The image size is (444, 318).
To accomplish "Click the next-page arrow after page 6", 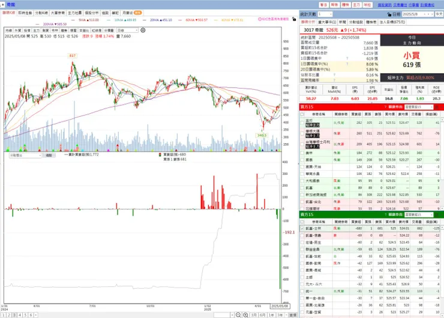I will click(35, 315).
